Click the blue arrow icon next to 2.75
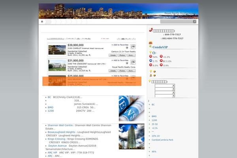 click(150, 60)
